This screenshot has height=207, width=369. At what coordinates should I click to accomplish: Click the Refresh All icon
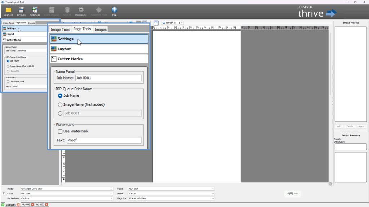(x=164, y=23)
